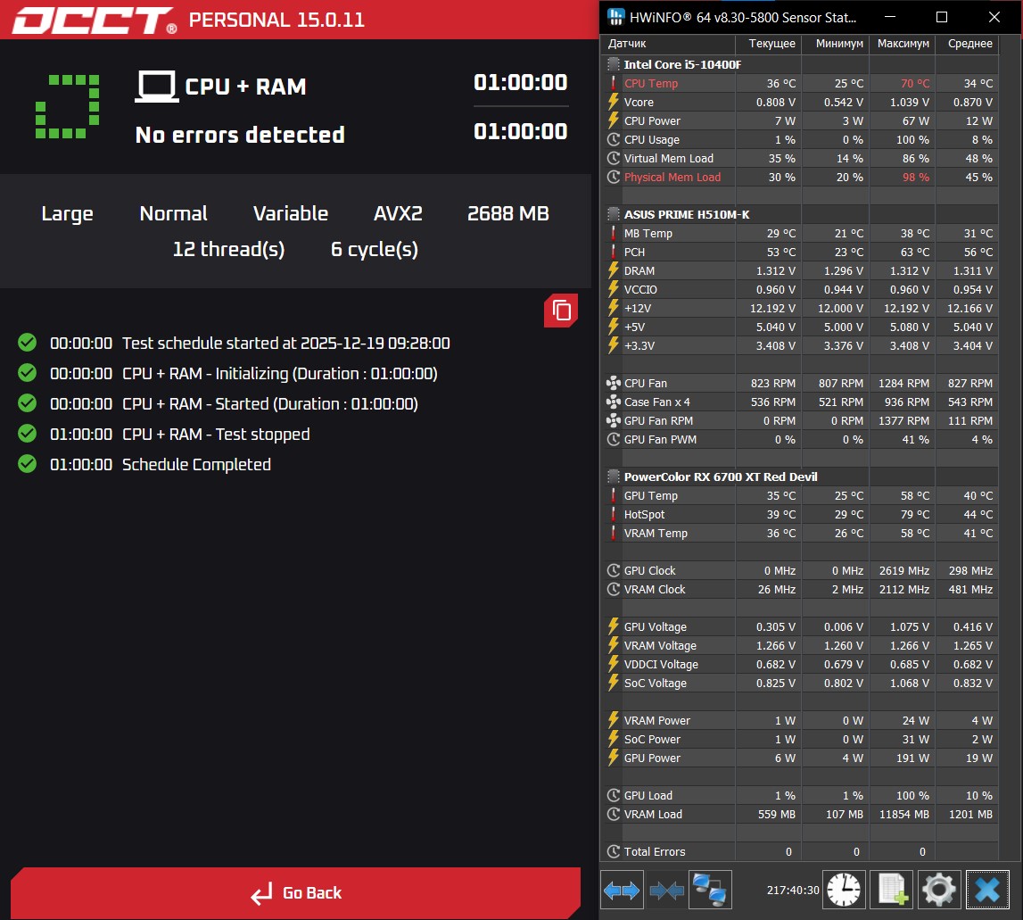Minimize the HWiNFO Sensor Status window
This screenshot has height=920, width=1023.
click(890, 17)
